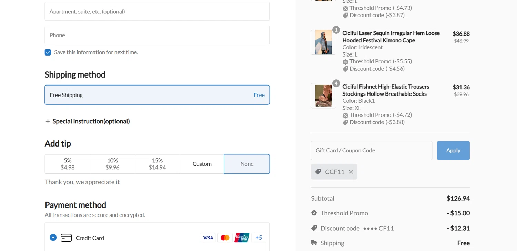517x251 pixels.
Task: Click Threshold Promo icon in order totals
Action: (x=314, y=213)
